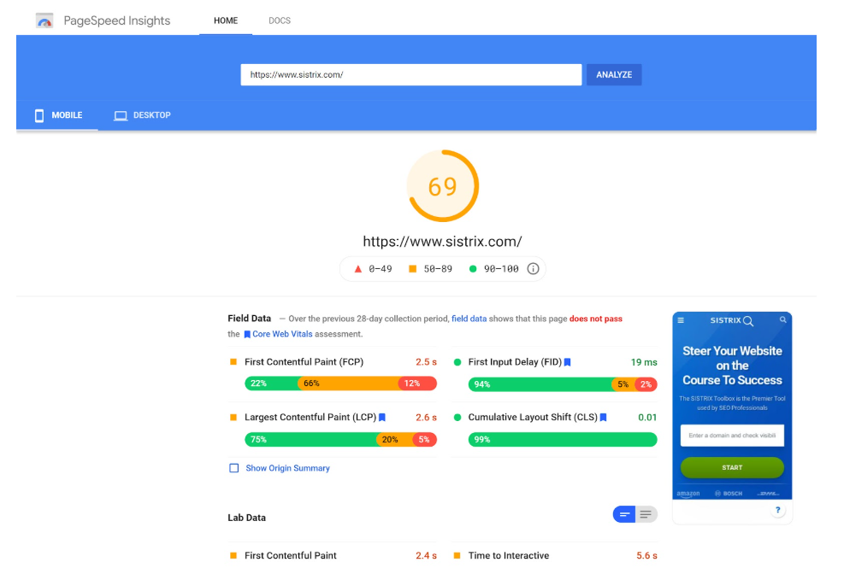Click bookmark icon next to Largest Contentful Paint

click(382, 418)
